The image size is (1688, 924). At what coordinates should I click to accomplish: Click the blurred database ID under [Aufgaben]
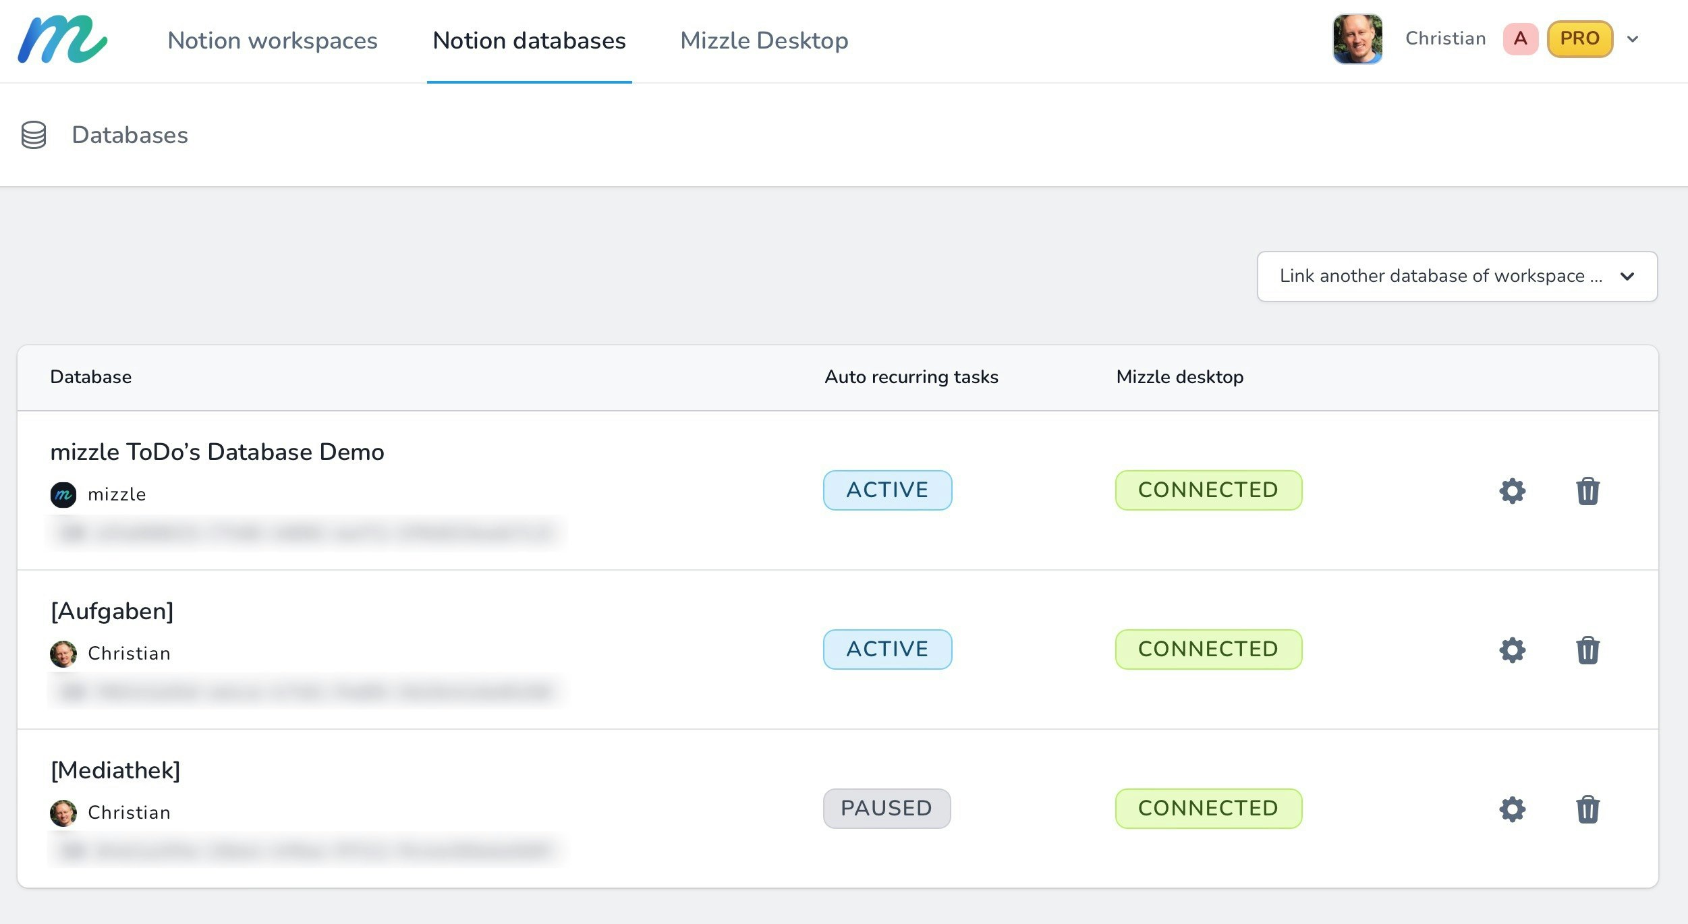coord(307,692)
